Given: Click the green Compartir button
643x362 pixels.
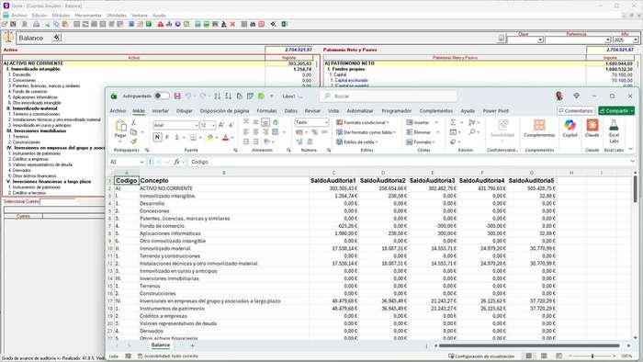Looking at the screenshot, I should pyautogui.click(x=616, y=110).
